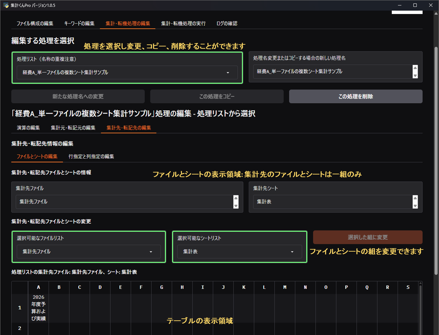The width and height of the screenshot is (439, 335).
Task: Click down arrow of 集計先ファイル field
Action: [x=236, y=206]
